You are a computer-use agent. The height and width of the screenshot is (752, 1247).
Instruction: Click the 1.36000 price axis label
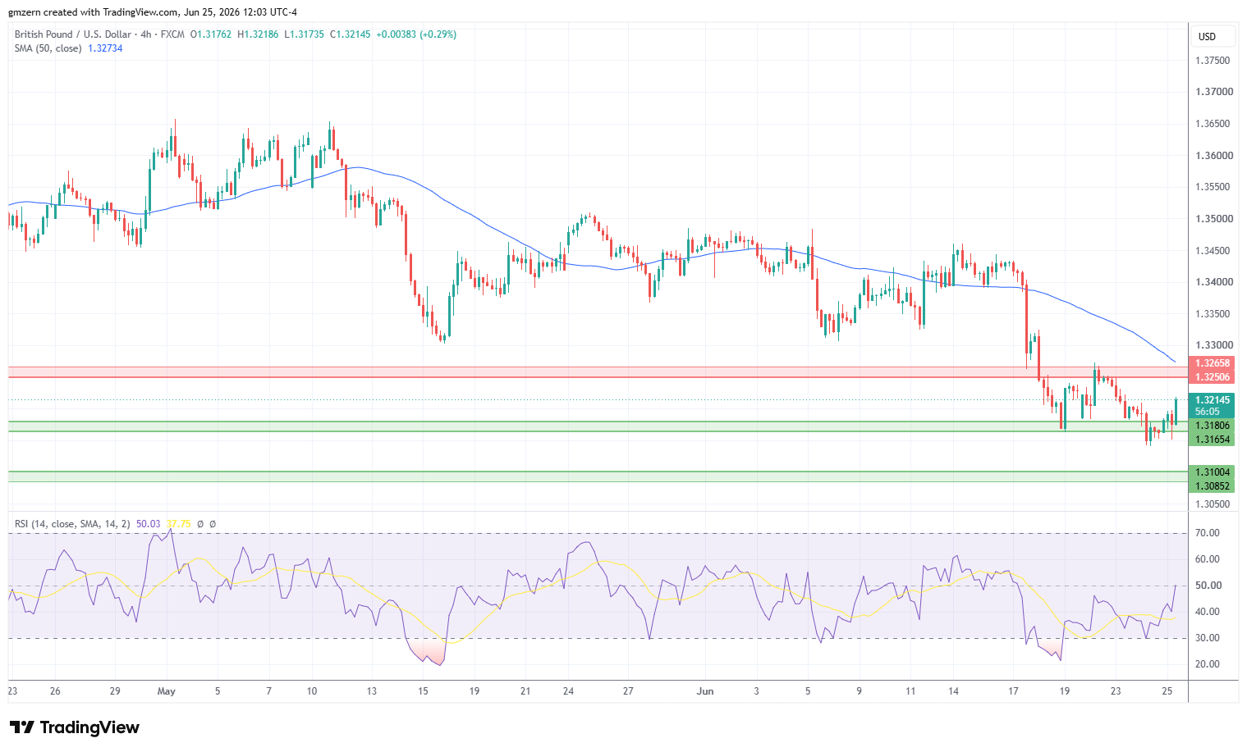pyautogui.click(x=1213, y=156)
